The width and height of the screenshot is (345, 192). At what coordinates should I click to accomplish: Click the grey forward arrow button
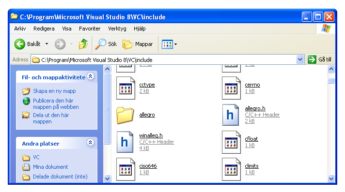[x=60, y=44]
